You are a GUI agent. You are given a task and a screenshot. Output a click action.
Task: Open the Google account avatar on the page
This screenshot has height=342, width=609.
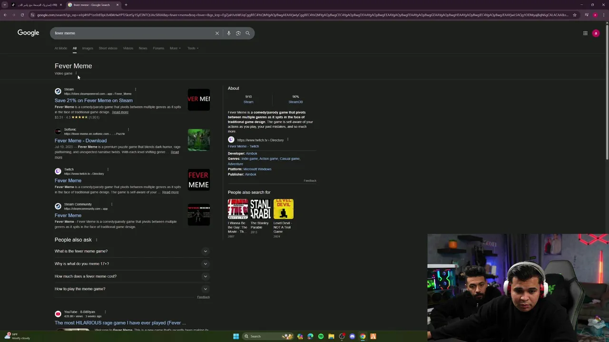(596, 33)
